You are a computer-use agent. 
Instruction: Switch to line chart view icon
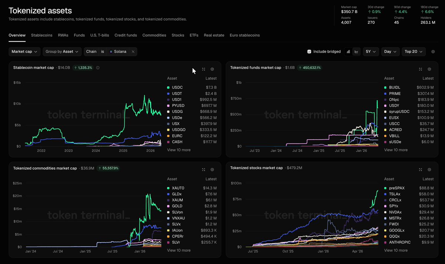tap(356, 51)
